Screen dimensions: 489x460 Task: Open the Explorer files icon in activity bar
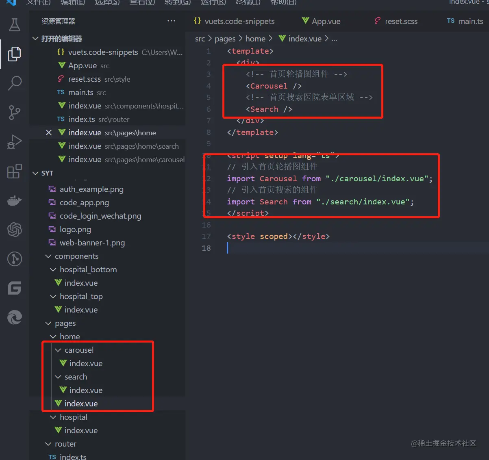click(x=15, y=54)
